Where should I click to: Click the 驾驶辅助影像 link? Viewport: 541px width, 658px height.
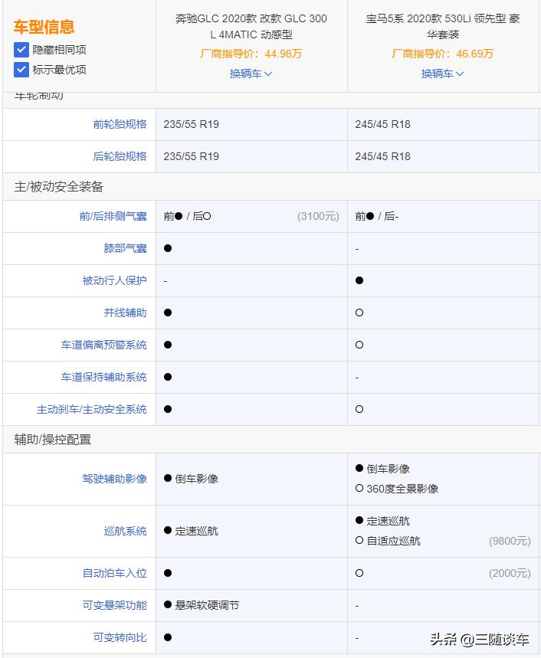[x=115, y=479]
